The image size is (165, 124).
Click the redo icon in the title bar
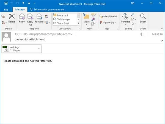18,3
